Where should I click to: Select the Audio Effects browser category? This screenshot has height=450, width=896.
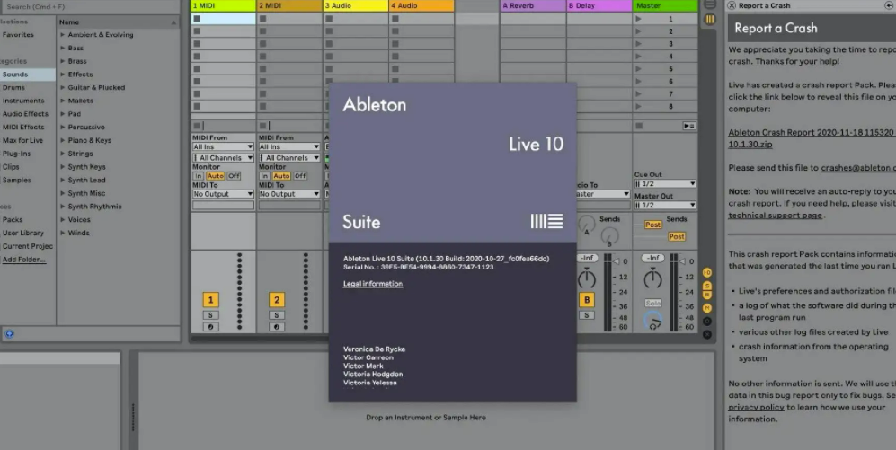(25, 114)
